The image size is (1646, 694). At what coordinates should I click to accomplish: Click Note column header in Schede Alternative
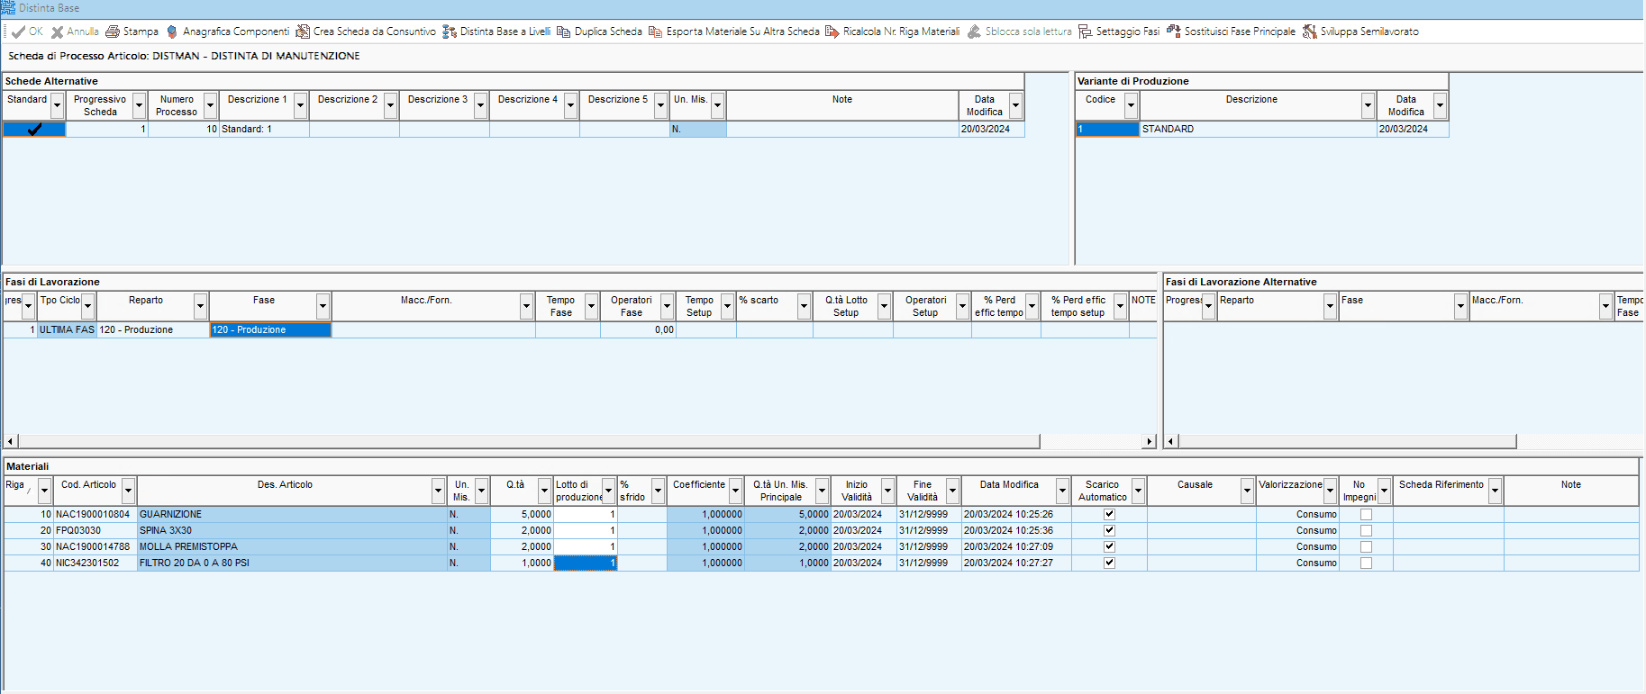pos(842,105)
